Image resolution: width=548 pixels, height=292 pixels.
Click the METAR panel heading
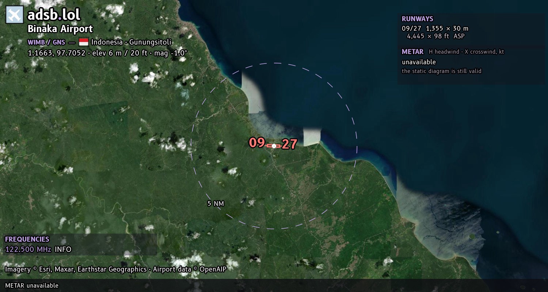coord(413,52)
